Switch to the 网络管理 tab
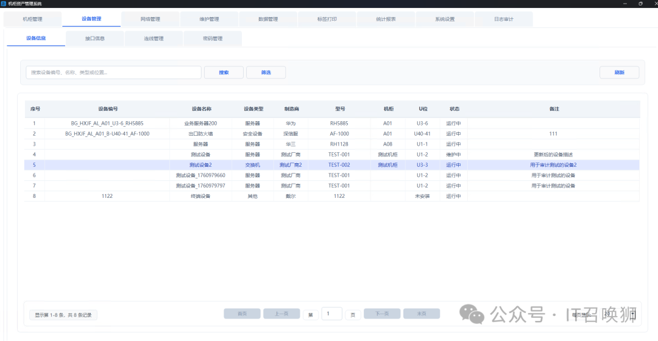This screenshot has height=341, width=658. coord(150,19)
